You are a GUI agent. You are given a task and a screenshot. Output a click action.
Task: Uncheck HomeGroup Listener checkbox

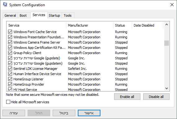click(10, 79)
